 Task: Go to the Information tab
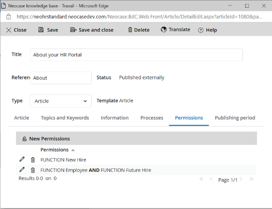coord(114,118)
